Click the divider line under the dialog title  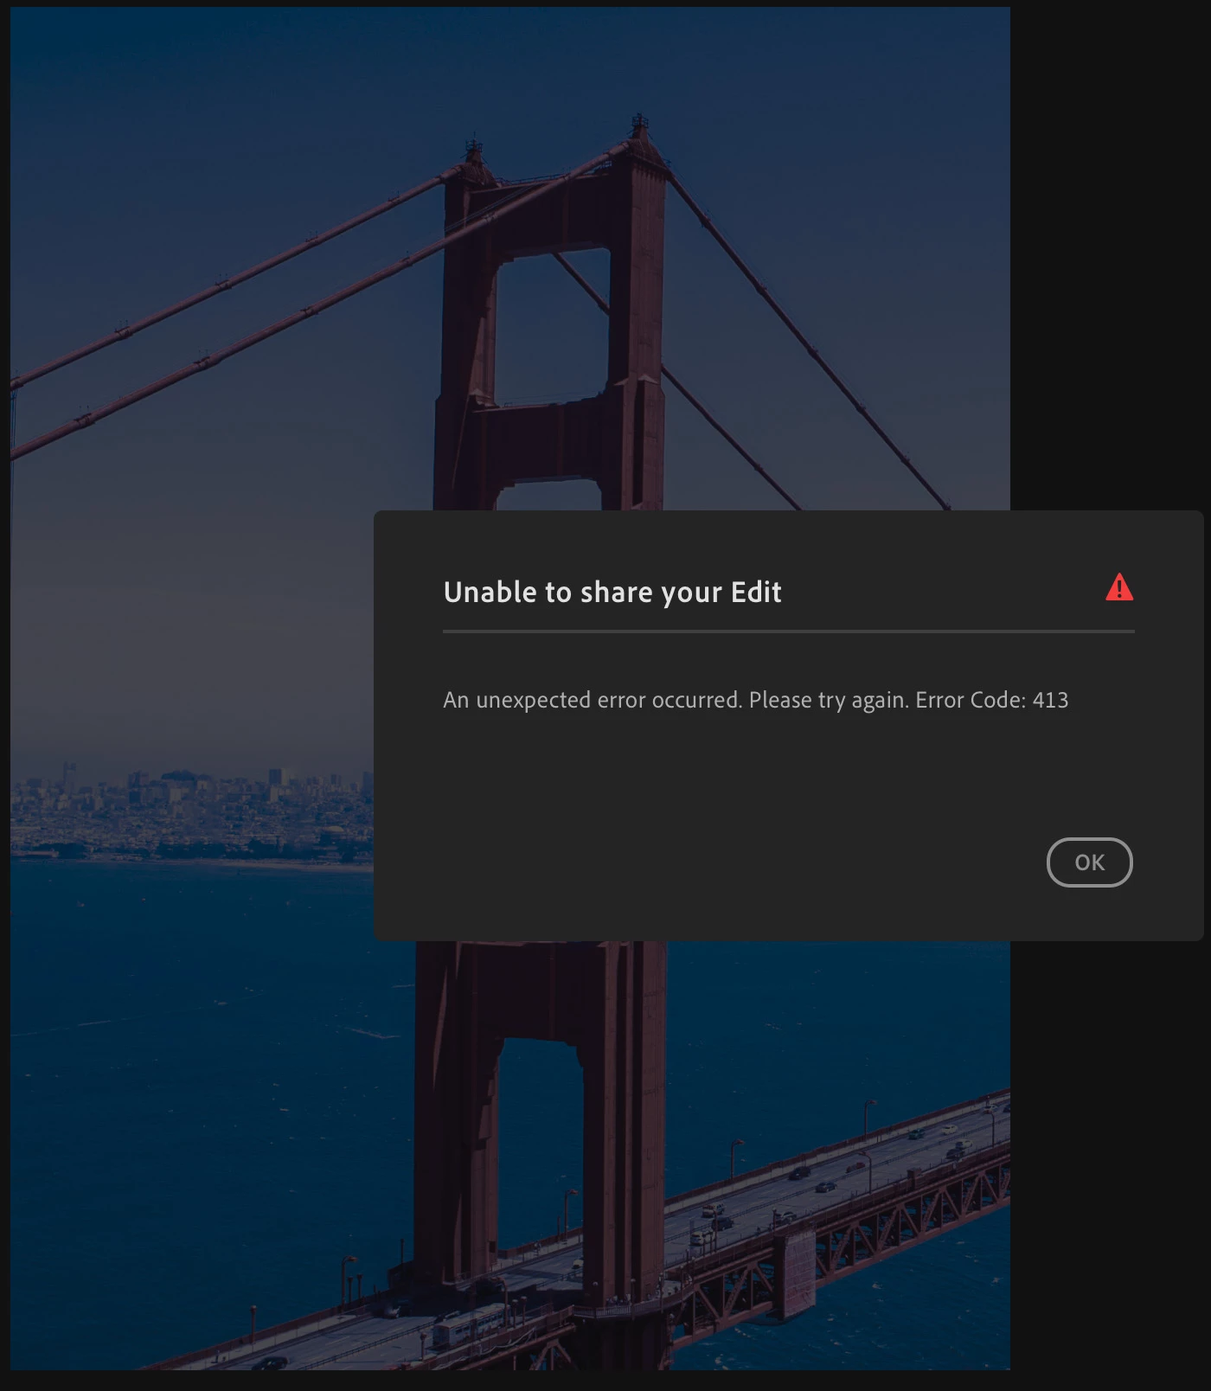788,631
